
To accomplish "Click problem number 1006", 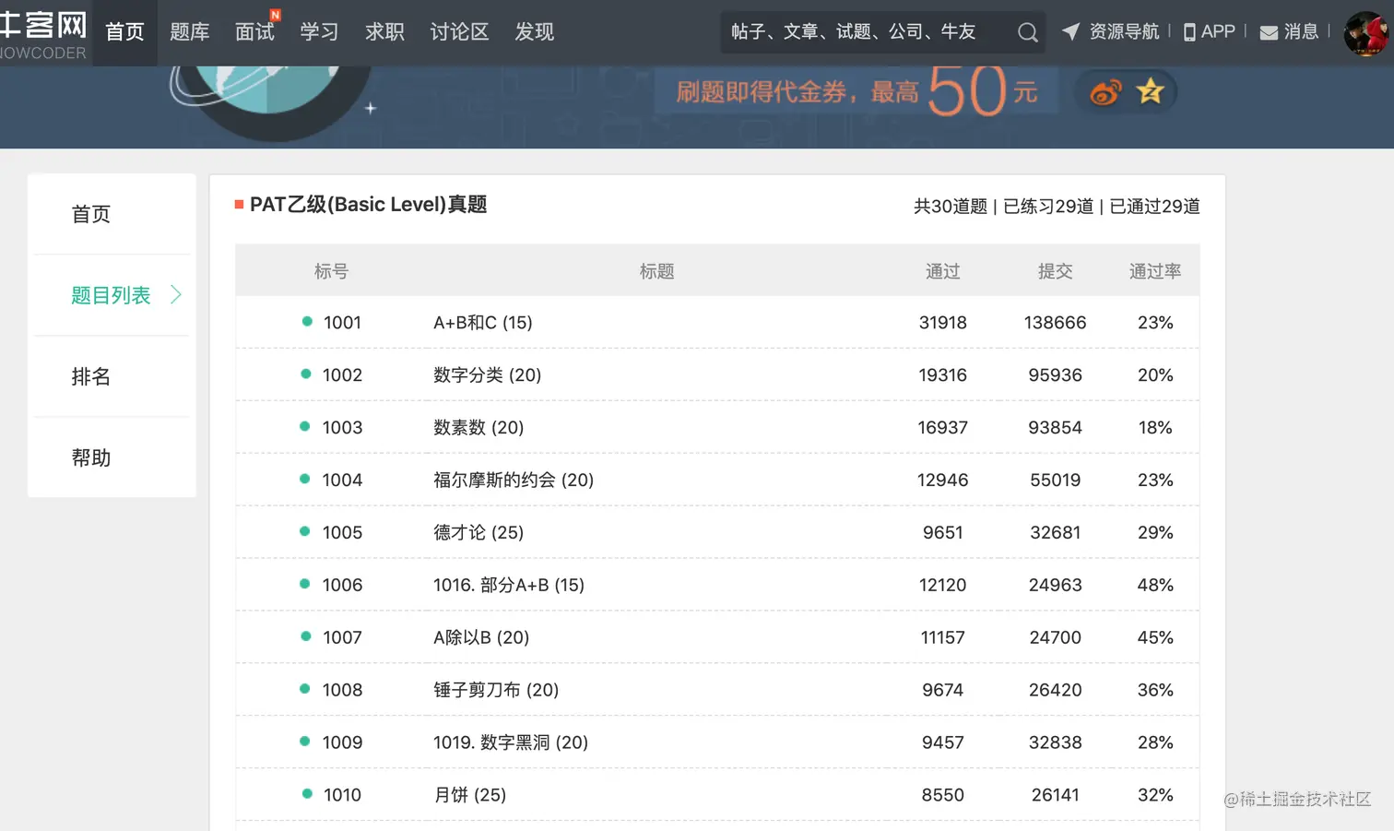I will point(342,586).
